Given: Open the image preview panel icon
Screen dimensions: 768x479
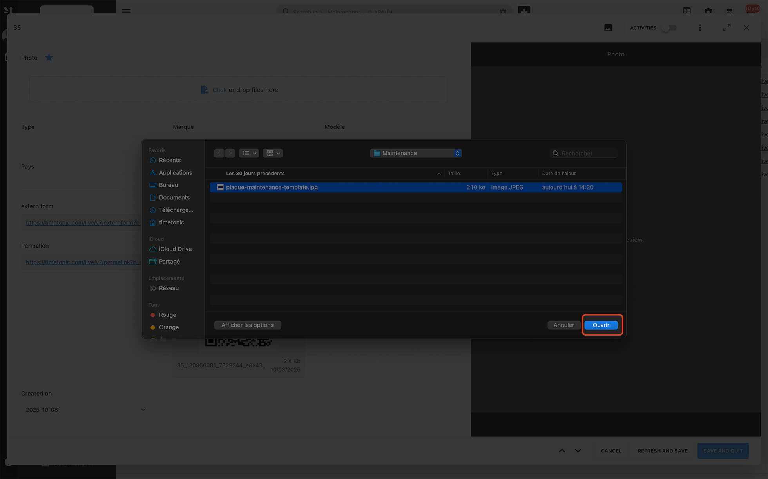Looking at the screenshot, I should tap(608, 28).
